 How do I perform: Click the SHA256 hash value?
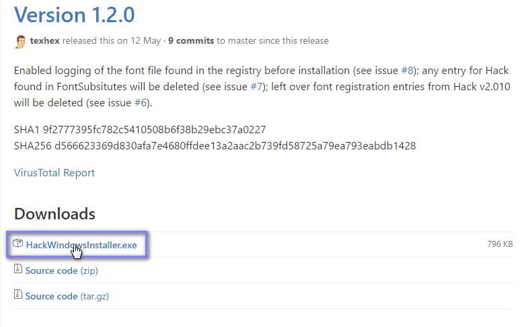click(235, 146)
